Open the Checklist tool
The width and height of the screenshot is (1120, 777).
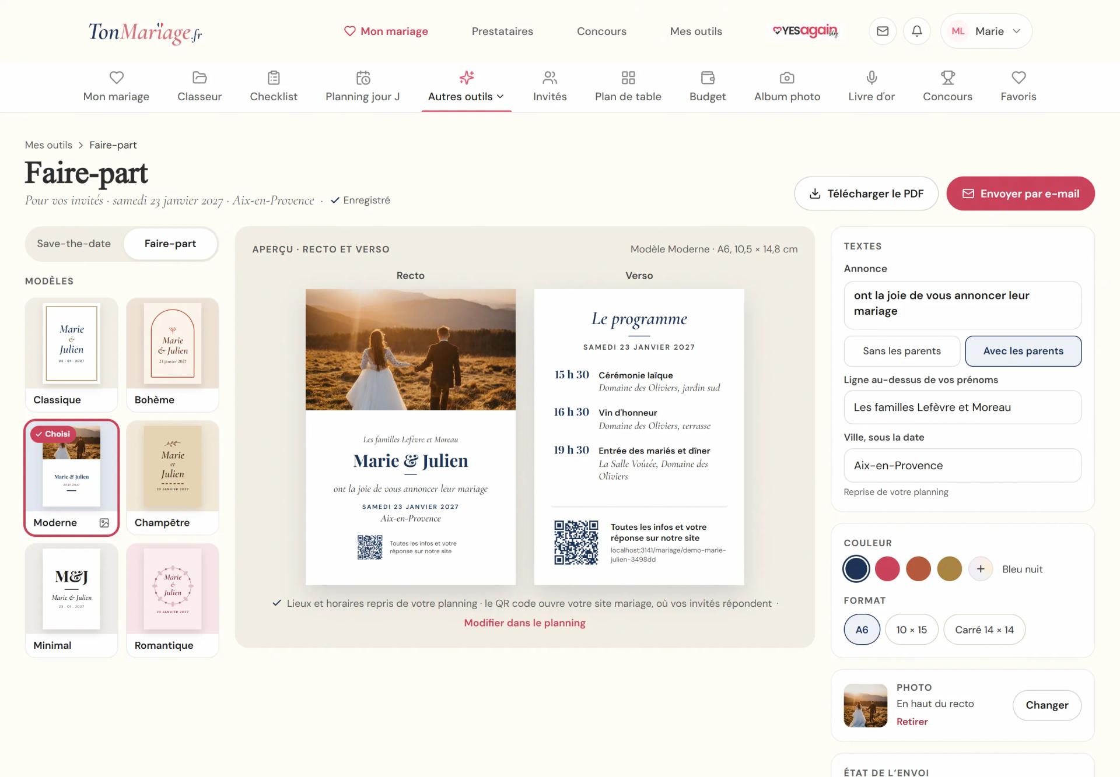point(274,87)
